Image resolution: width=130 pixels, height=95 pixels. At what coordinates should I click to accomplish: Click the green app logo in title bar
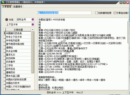pyautogui.click(x=3, y=2)
